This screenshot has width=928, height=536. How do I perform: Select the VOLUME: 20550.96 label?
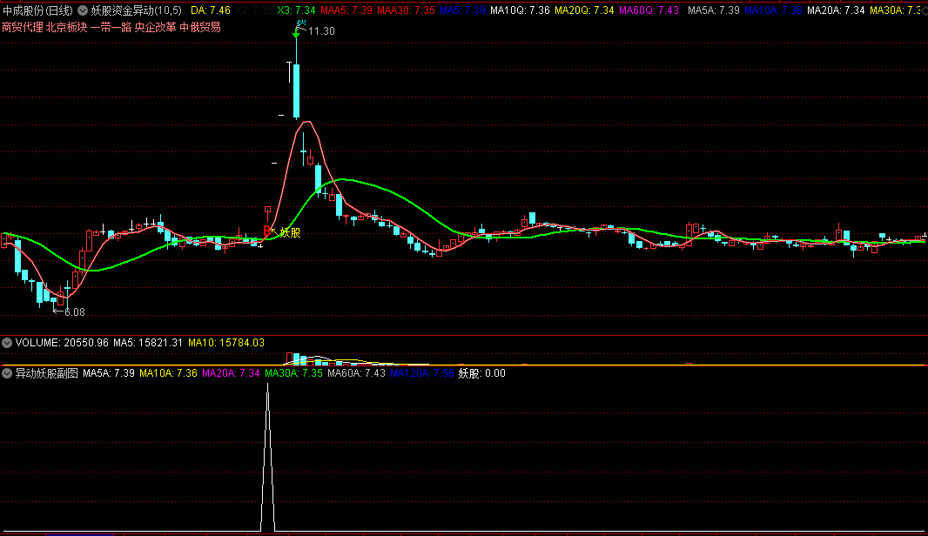click(62, 343)
